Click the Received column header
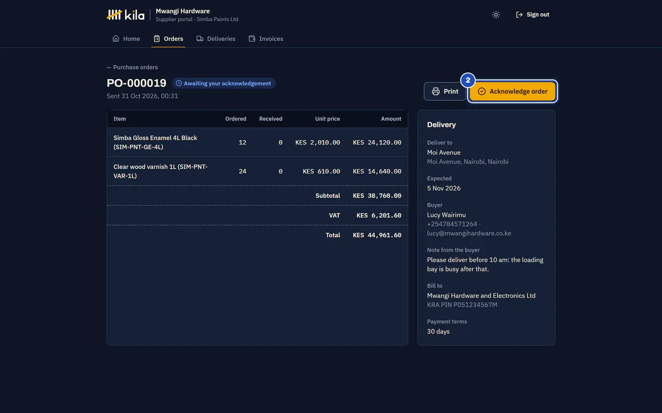662x413 pixels. 271,119
